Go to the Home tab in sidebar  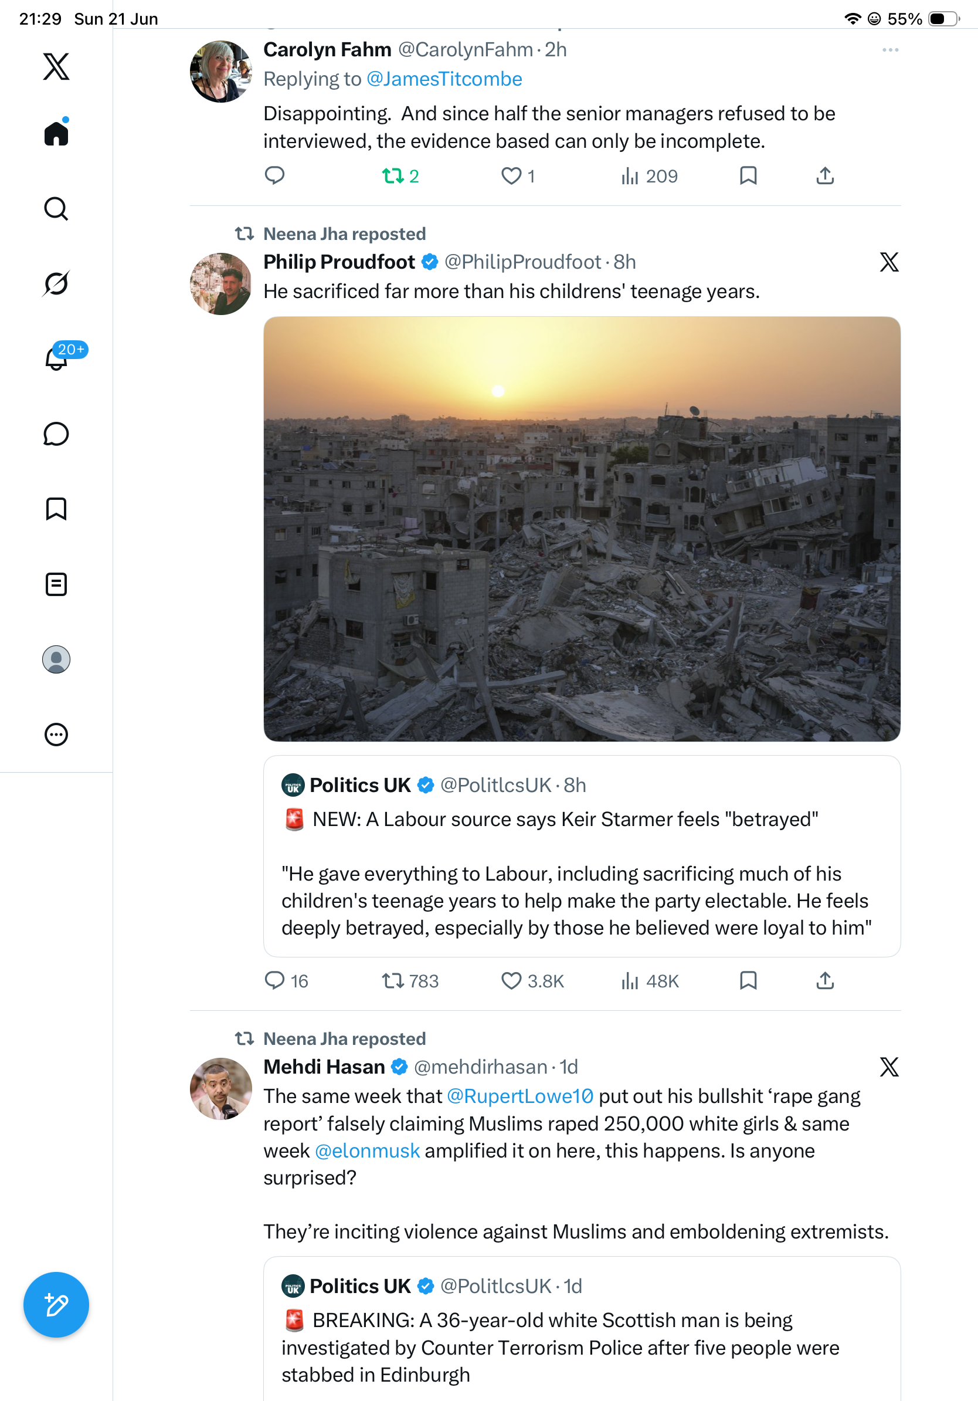(x=56, y=133)
